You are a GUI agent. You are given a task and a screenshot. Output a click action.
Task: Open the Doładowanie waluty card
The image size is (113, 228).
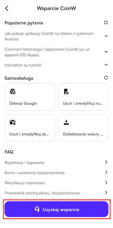(x=83, y=128)
